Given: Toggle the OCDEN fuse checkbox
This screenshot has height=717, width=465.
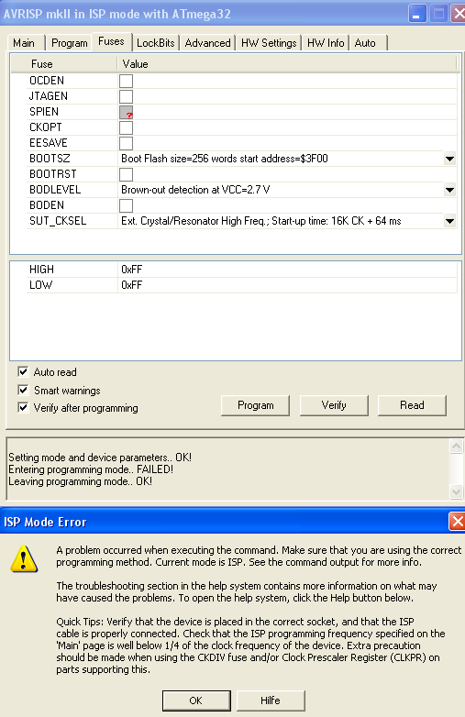Looking at the screenshot, I should pyautogui.click(x=127, y=81).
